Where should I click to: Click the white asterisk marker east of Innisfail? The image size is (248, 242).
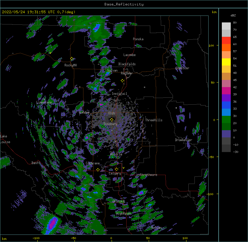[144, 87]
